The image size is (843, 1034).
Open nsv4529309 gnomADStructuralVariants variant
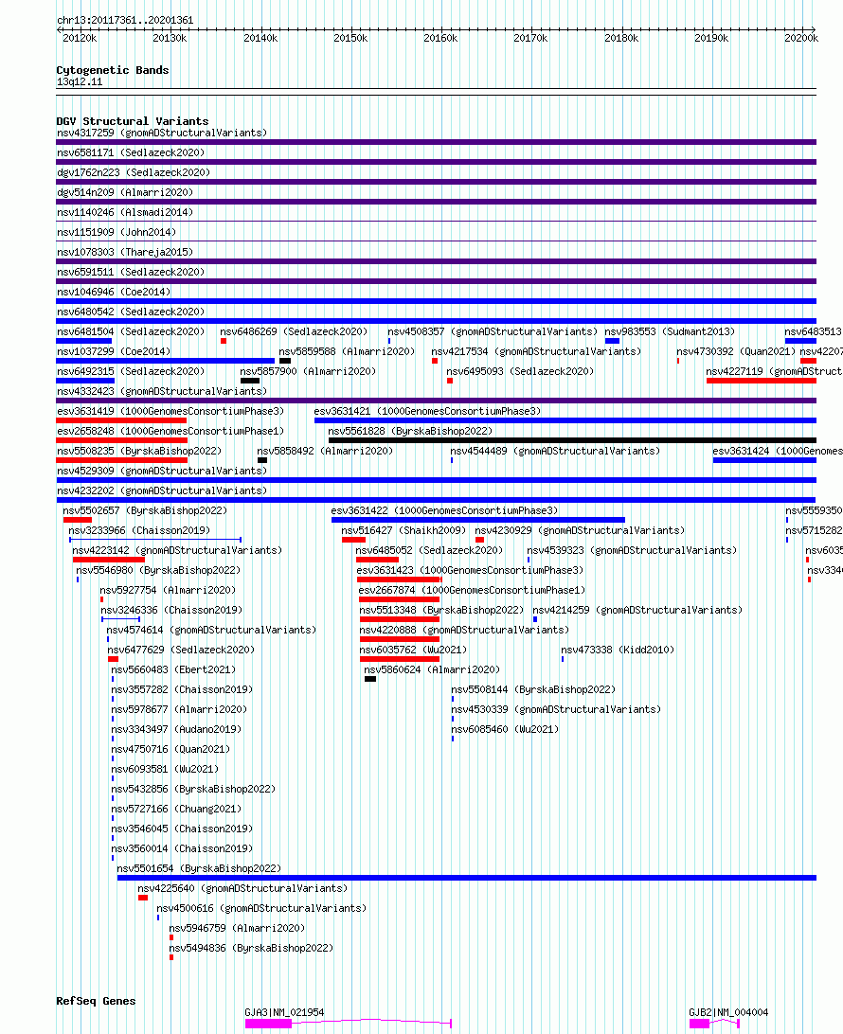pyautogui.click(x=162, y=471)
